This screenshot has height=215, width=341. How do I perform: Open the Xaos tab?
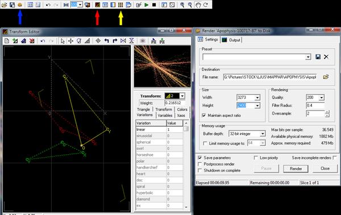point(181,115)
